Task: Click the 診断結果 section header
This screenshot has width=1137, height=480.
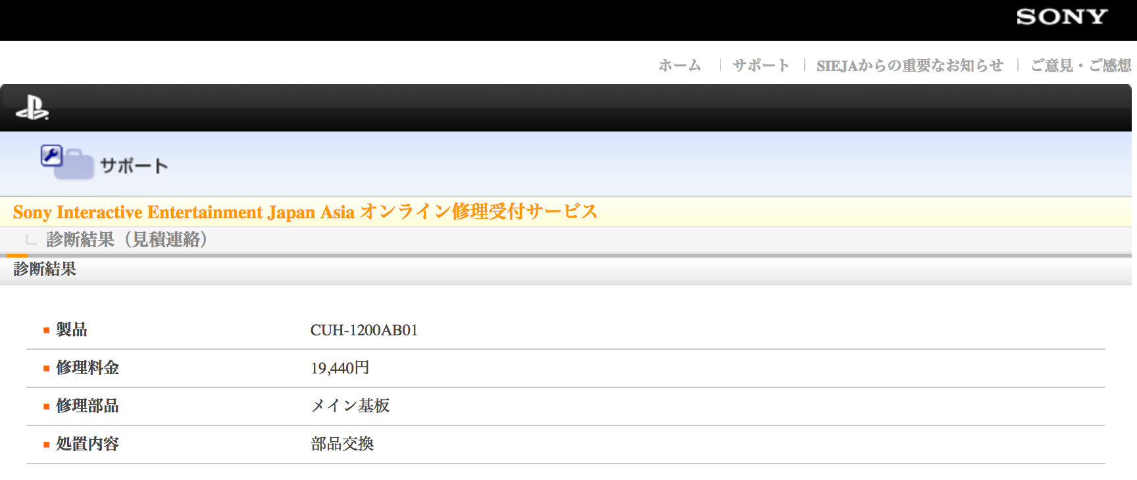Action: coord(45,269)
